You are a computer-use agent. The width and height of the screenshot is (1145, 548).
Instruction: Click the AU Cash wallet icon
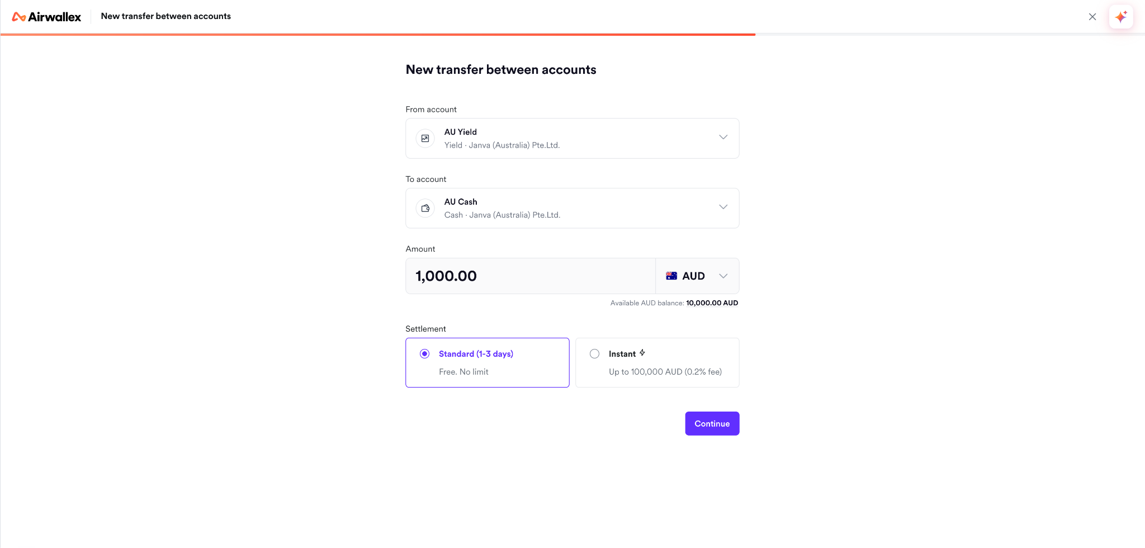pyautogui.click(x=425, y=208)
